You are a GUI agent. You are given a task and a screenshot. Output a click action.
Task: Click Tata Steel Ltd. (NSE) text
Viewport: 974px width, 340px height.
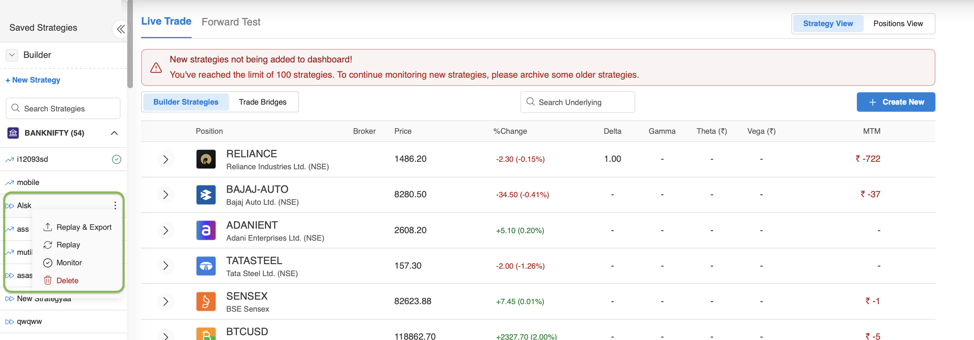pyautogui.click(x=262, y=273)
